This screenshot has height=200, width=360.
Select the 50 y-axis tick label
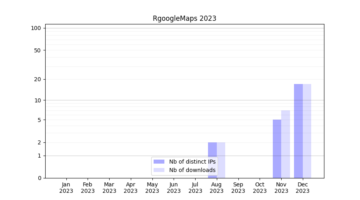tap(37, 50)
